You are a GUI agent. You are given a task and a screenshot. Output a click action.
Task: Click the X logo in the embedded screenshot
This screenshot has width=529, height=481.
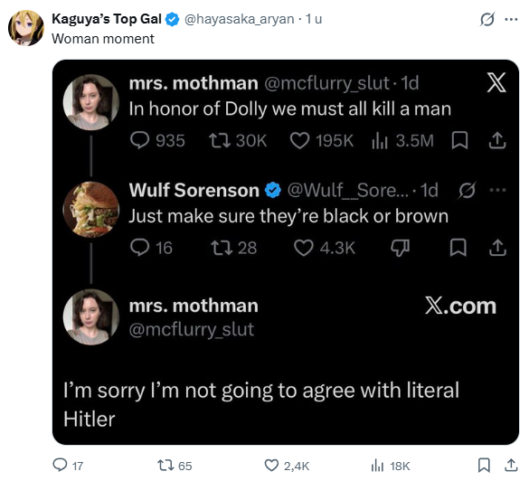pos(496,82)
